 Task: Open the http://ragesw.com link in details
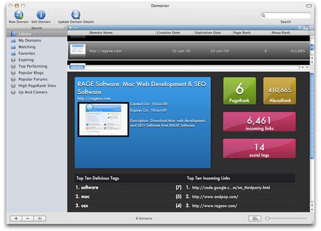click(94, 99)
